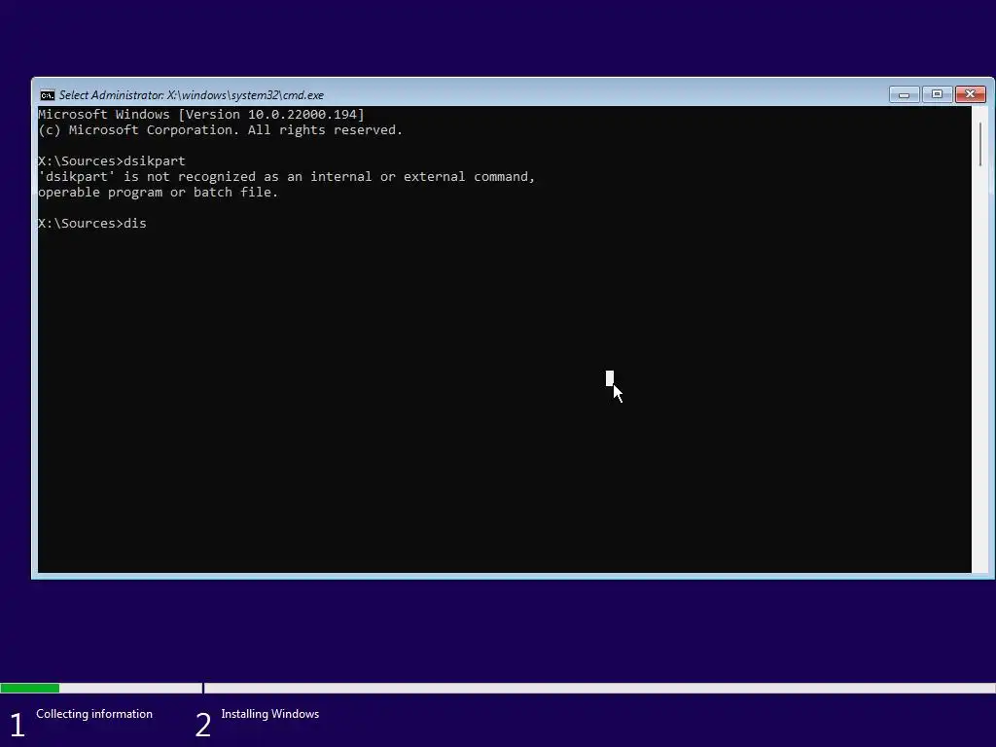
Task: Click the 'X:\Sources>dsikpart' command line
Action: [112, 161]
